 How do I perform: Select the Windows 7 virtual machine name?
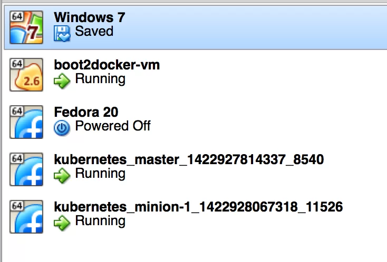pyautogui.click(x=90, y=17)
